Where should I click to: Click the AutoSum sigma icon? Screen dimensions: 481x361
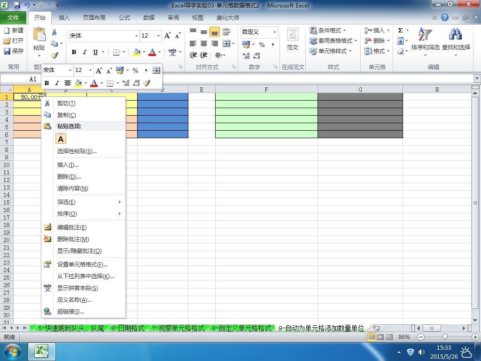coord(400,31)
